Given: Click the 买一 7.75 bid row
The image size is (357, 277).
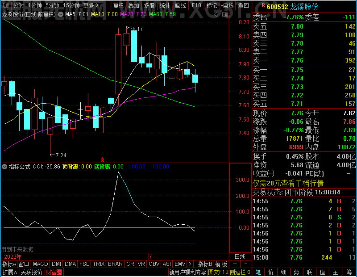Looking at the screenshot, I should (x=304, y=70).
